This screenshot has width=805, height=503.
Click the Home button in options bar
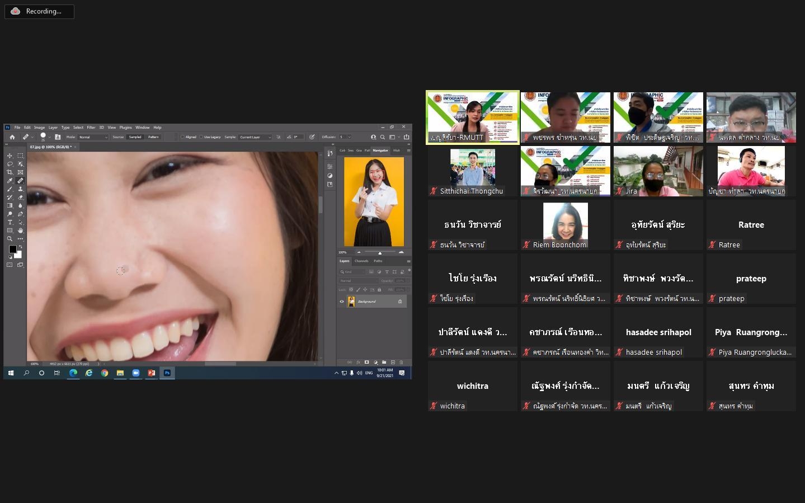(x=12, y=137)
